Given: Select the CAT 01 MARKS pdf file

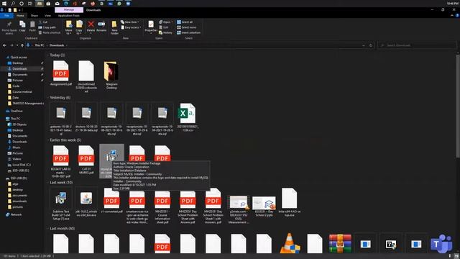Looking at the screenshot, I should [86, 160].
